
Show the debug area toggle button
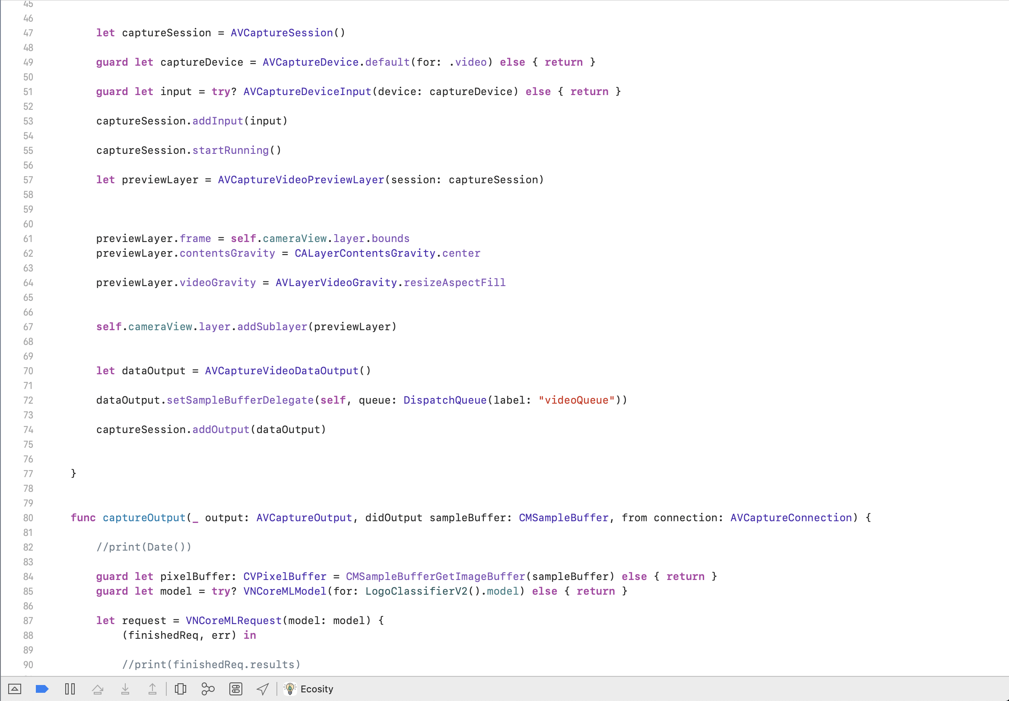coord(15,689)
